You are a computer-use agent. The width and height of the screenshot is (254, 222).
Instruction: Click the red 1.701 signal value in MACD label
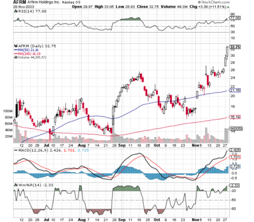(69, 150)
